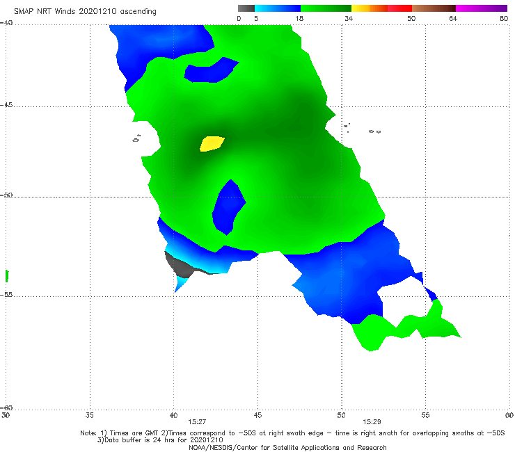Click the swath time label '15:27'
The height and width of the screenshot is (452, 515).
pos(197,422)
